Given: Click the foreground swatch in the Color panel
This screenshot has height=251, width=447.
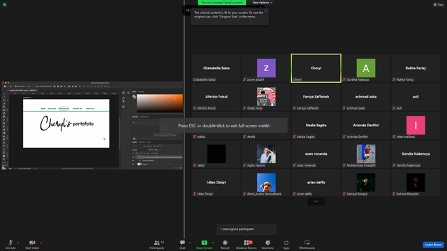Looking at the screenshot, I should (133, 96).
